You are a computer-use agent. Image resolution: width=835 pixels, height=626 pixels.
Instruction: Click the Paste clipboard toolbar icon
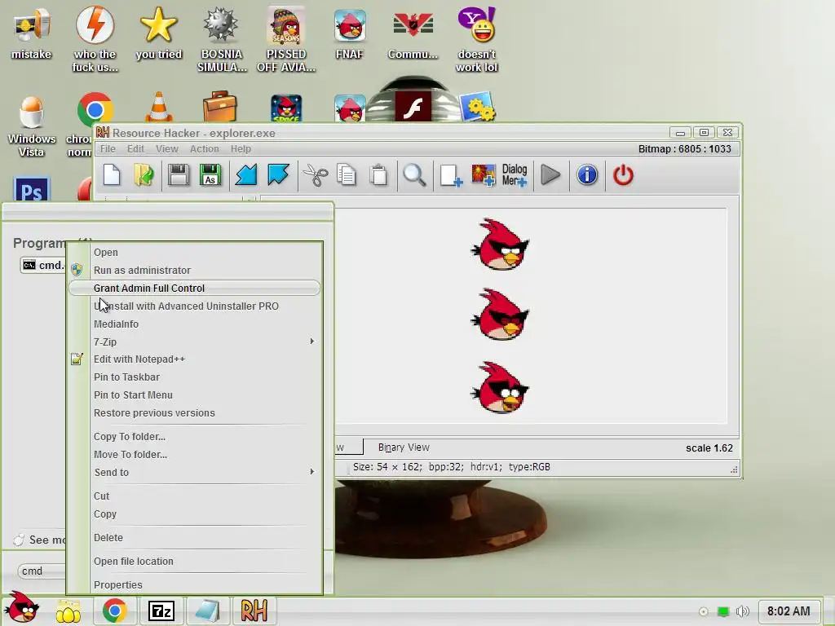pos(378,175)
